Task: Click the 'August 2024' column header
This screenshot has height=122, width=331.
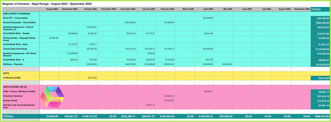Action: click(x=52, y=9)
